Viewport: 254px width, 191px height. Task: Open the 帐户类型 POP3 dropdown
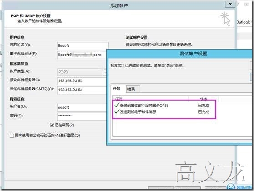[105, 72]
